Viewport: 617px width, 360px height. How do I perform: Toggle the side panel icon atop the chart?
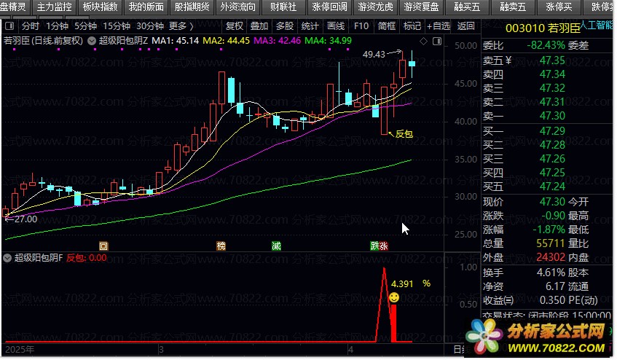(437, 42)
